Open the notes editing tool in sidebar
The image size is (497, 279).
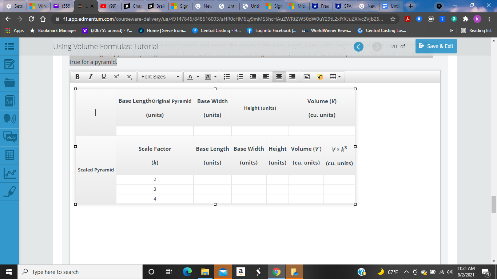point(9,65)
